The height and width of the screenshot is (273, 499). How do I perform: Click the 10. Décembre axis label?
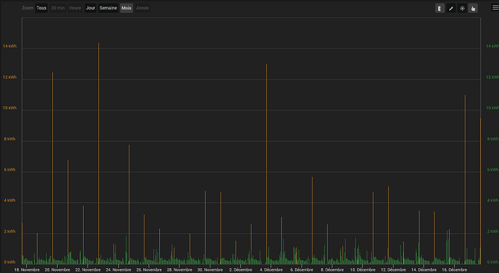tap(362, 270)
